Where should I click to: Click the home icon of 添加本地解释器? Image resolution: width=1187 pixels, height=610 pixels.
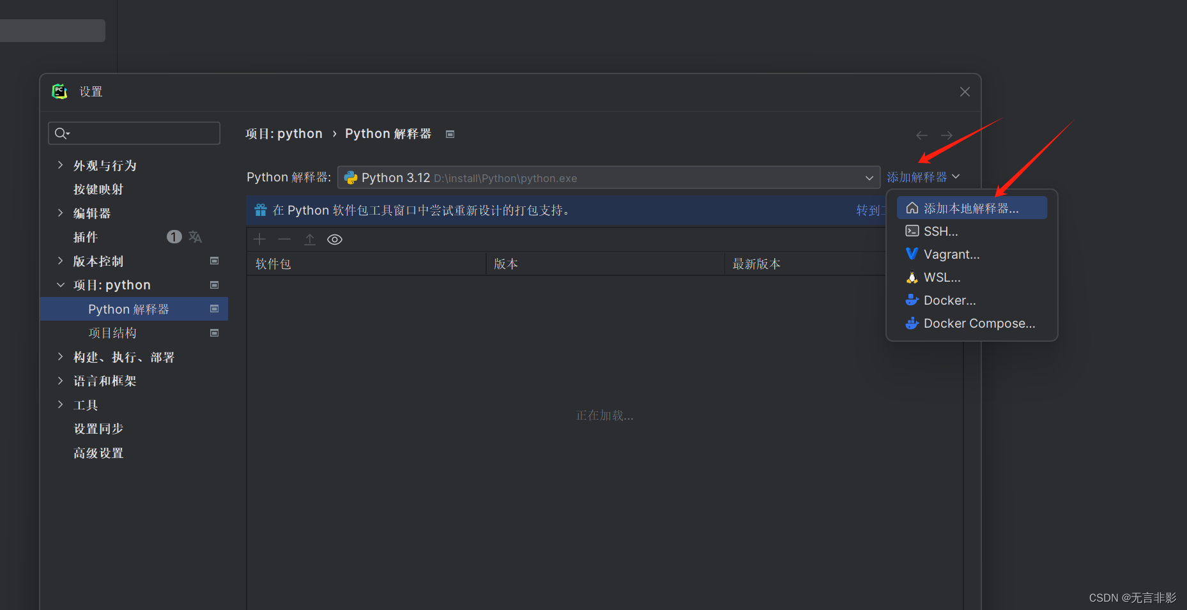912,208
